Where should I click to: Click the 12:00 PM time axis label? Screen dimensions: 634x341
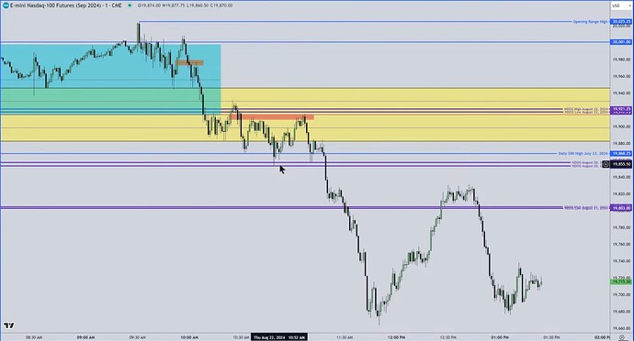click(396, 337)
